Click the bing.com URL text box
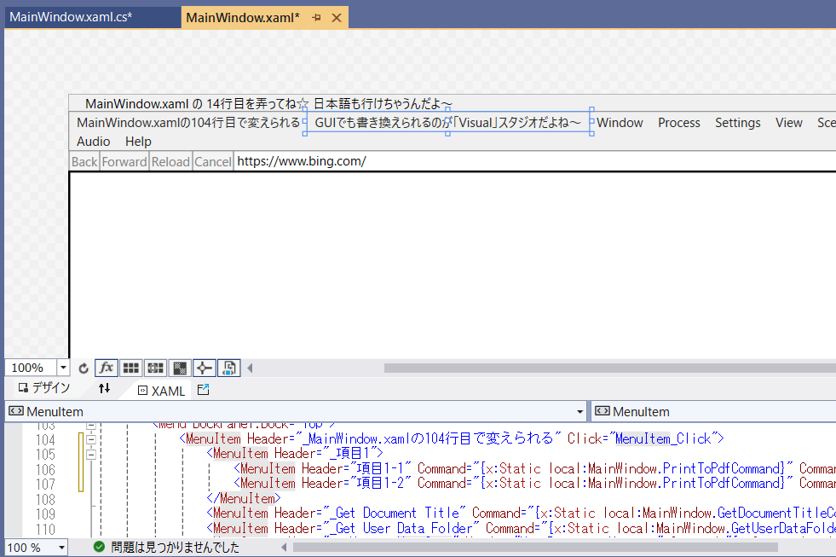 pos(535,162)
